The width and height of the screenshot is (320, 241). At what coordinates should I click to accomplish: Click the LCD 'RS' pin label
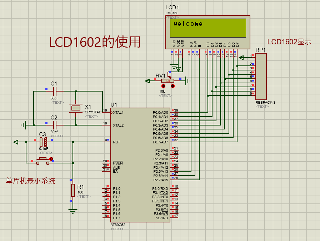point(191,45)
